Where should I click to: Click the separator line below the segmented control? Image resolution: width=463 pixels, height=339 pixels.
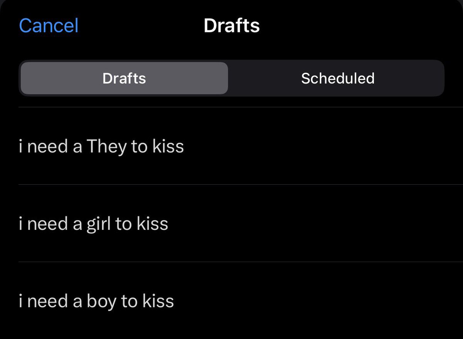(241, 107)
